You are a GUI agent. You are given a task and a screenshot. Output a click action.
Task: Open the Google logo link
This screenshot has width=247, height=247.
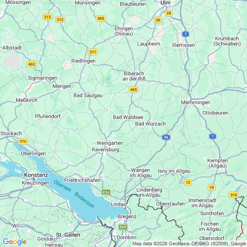(x=15, y=242)
